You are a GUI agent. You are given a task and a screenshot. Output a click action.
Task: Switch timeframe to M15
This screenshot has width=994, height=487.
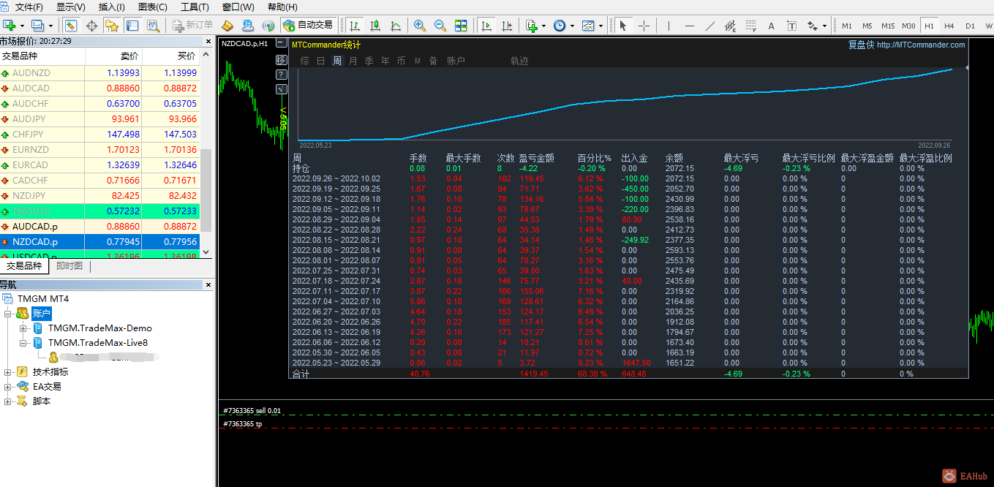[x=888, y=26]
